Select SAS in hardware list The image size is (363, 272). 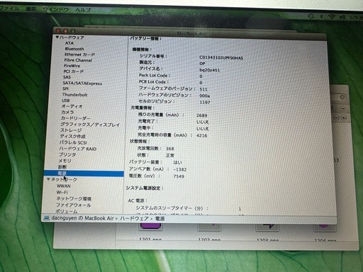[x=67, y=77]
